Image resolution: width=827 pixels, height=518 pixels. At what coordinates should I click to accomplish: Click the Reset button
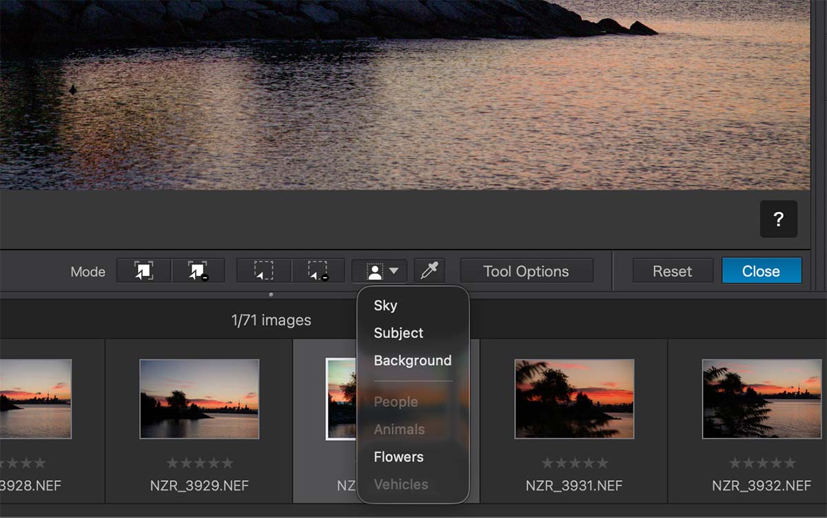pos(673,271)
